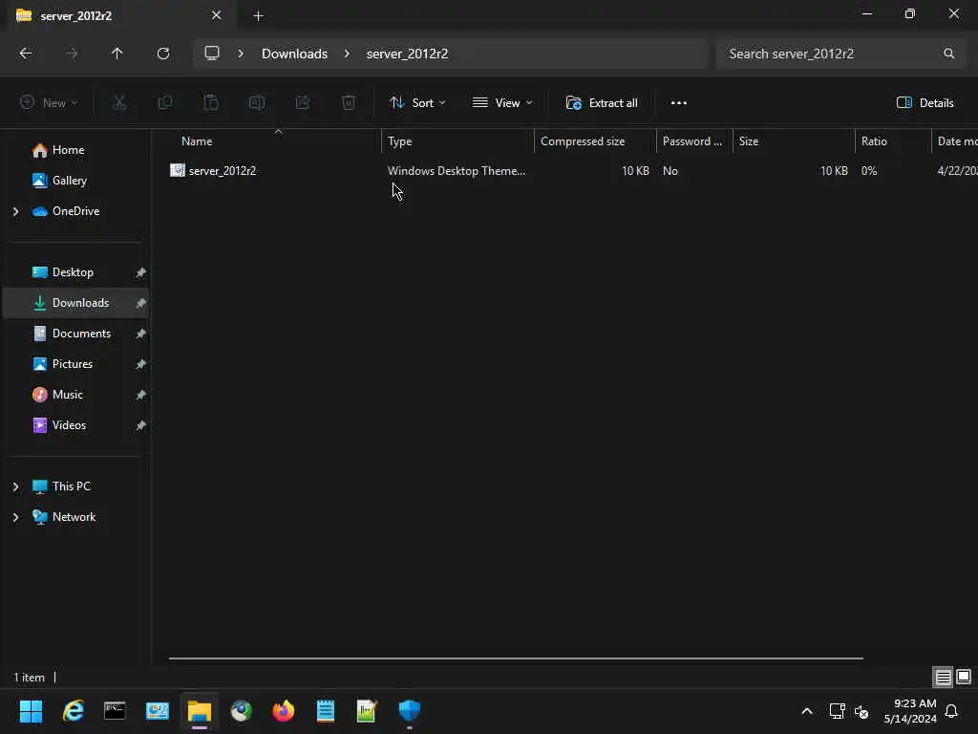Click the search magnifier icon

pyautogui.click(x=948, y=54)
